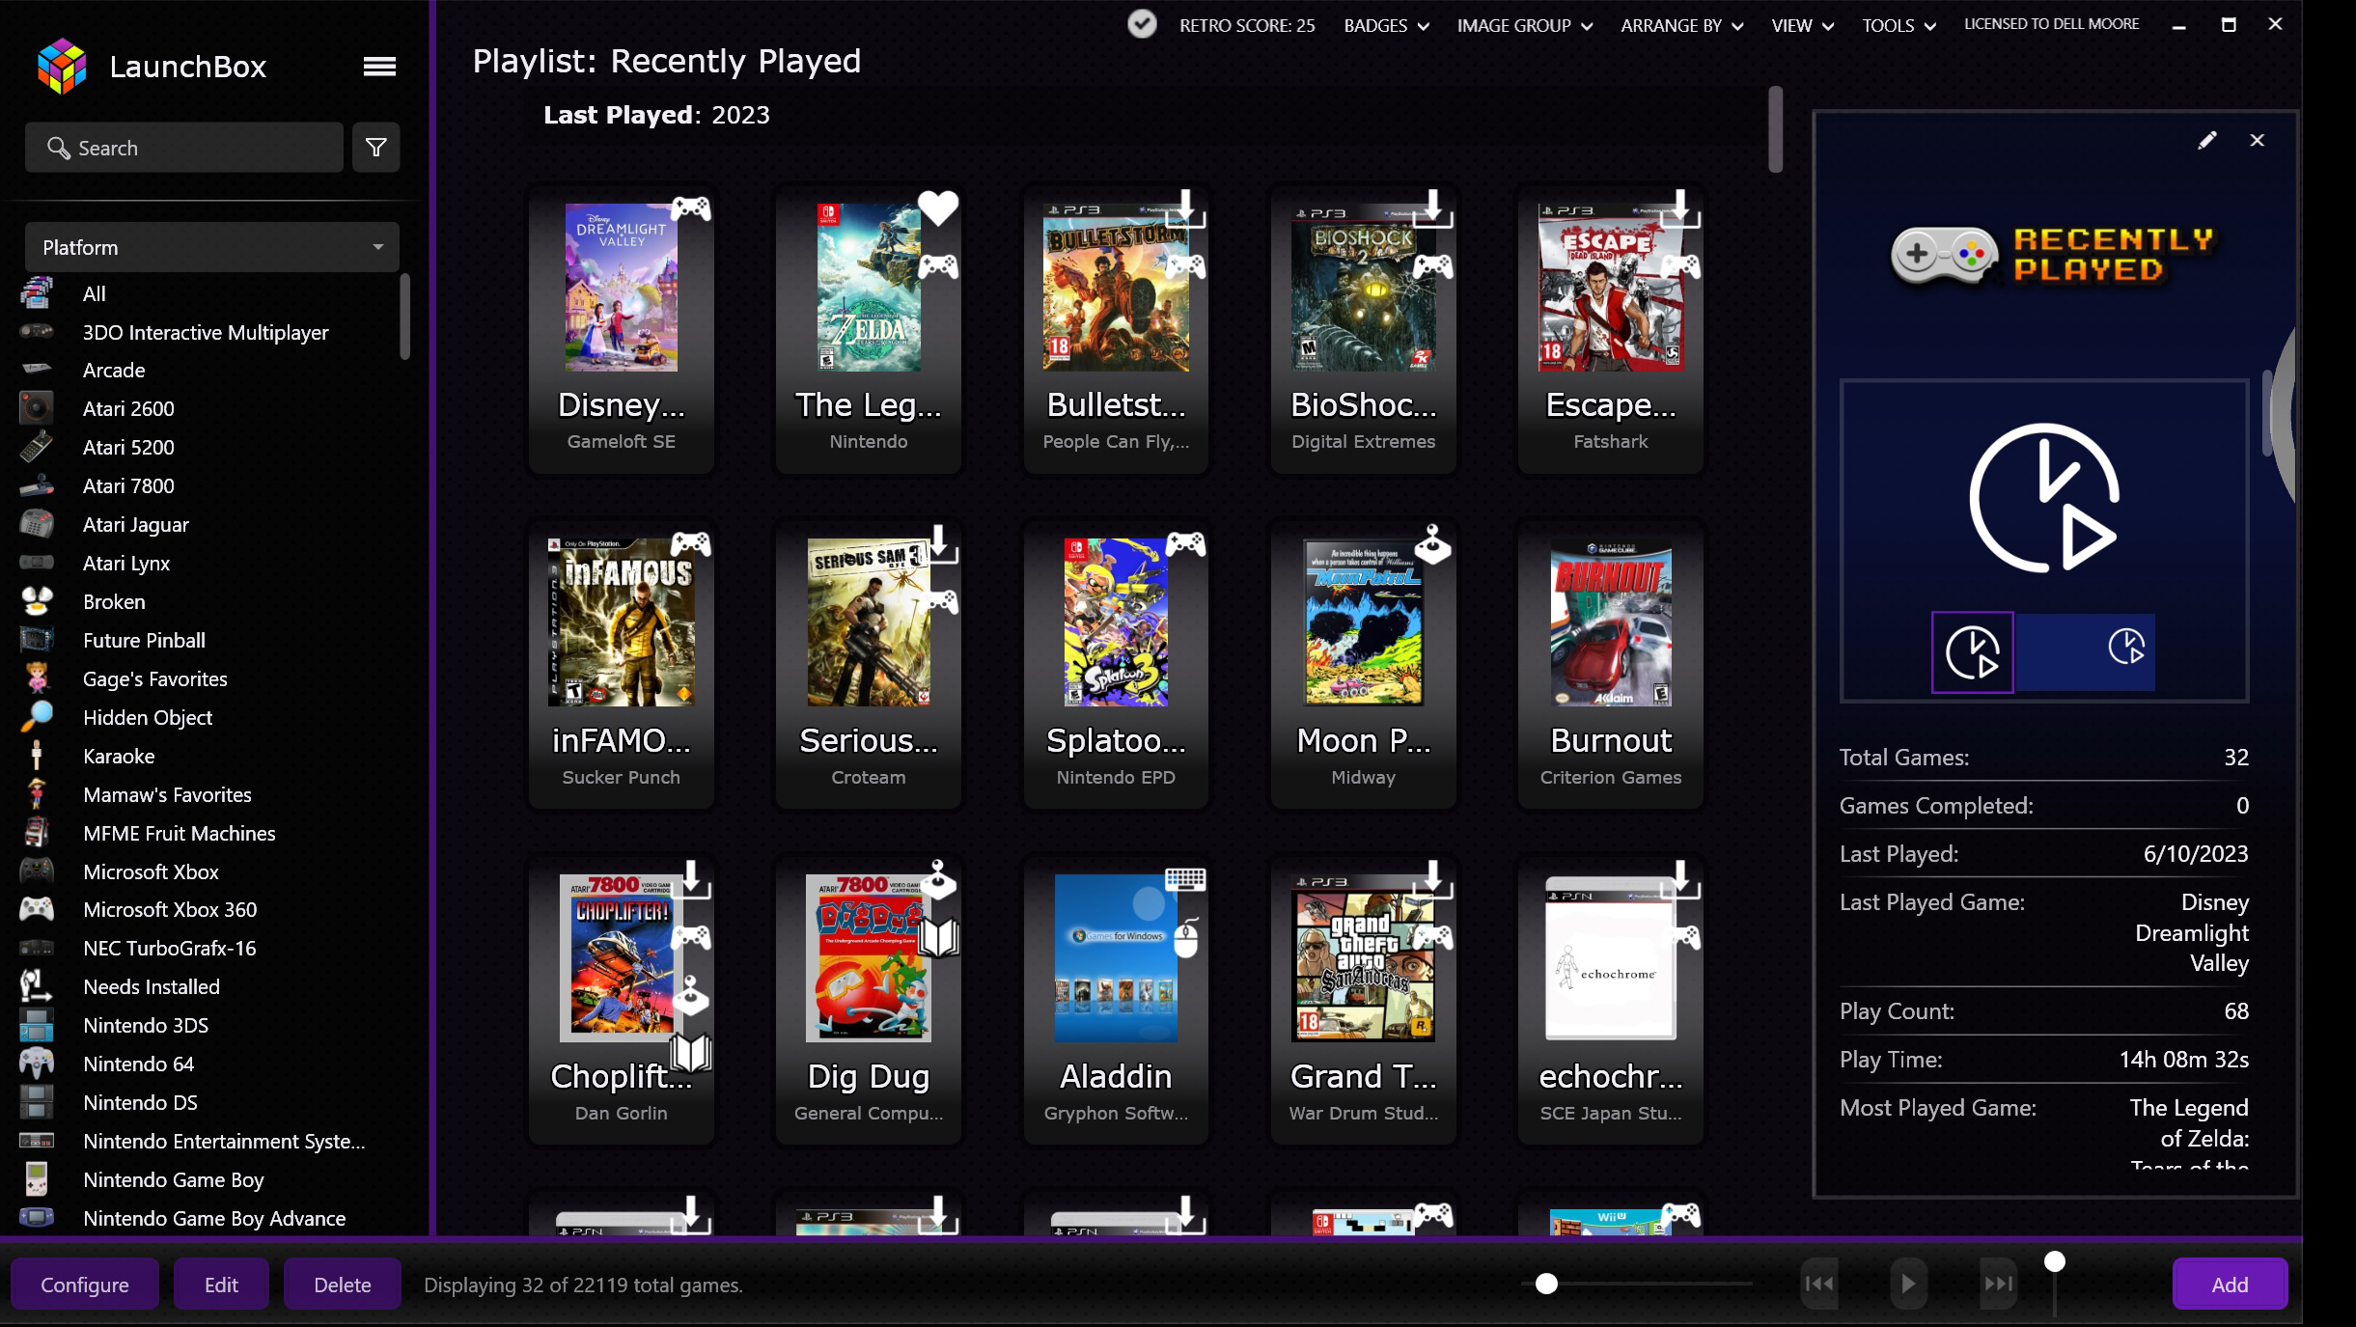Click the Needs Installed platform icon
2356x1327 pixels.
coord(37,986)
